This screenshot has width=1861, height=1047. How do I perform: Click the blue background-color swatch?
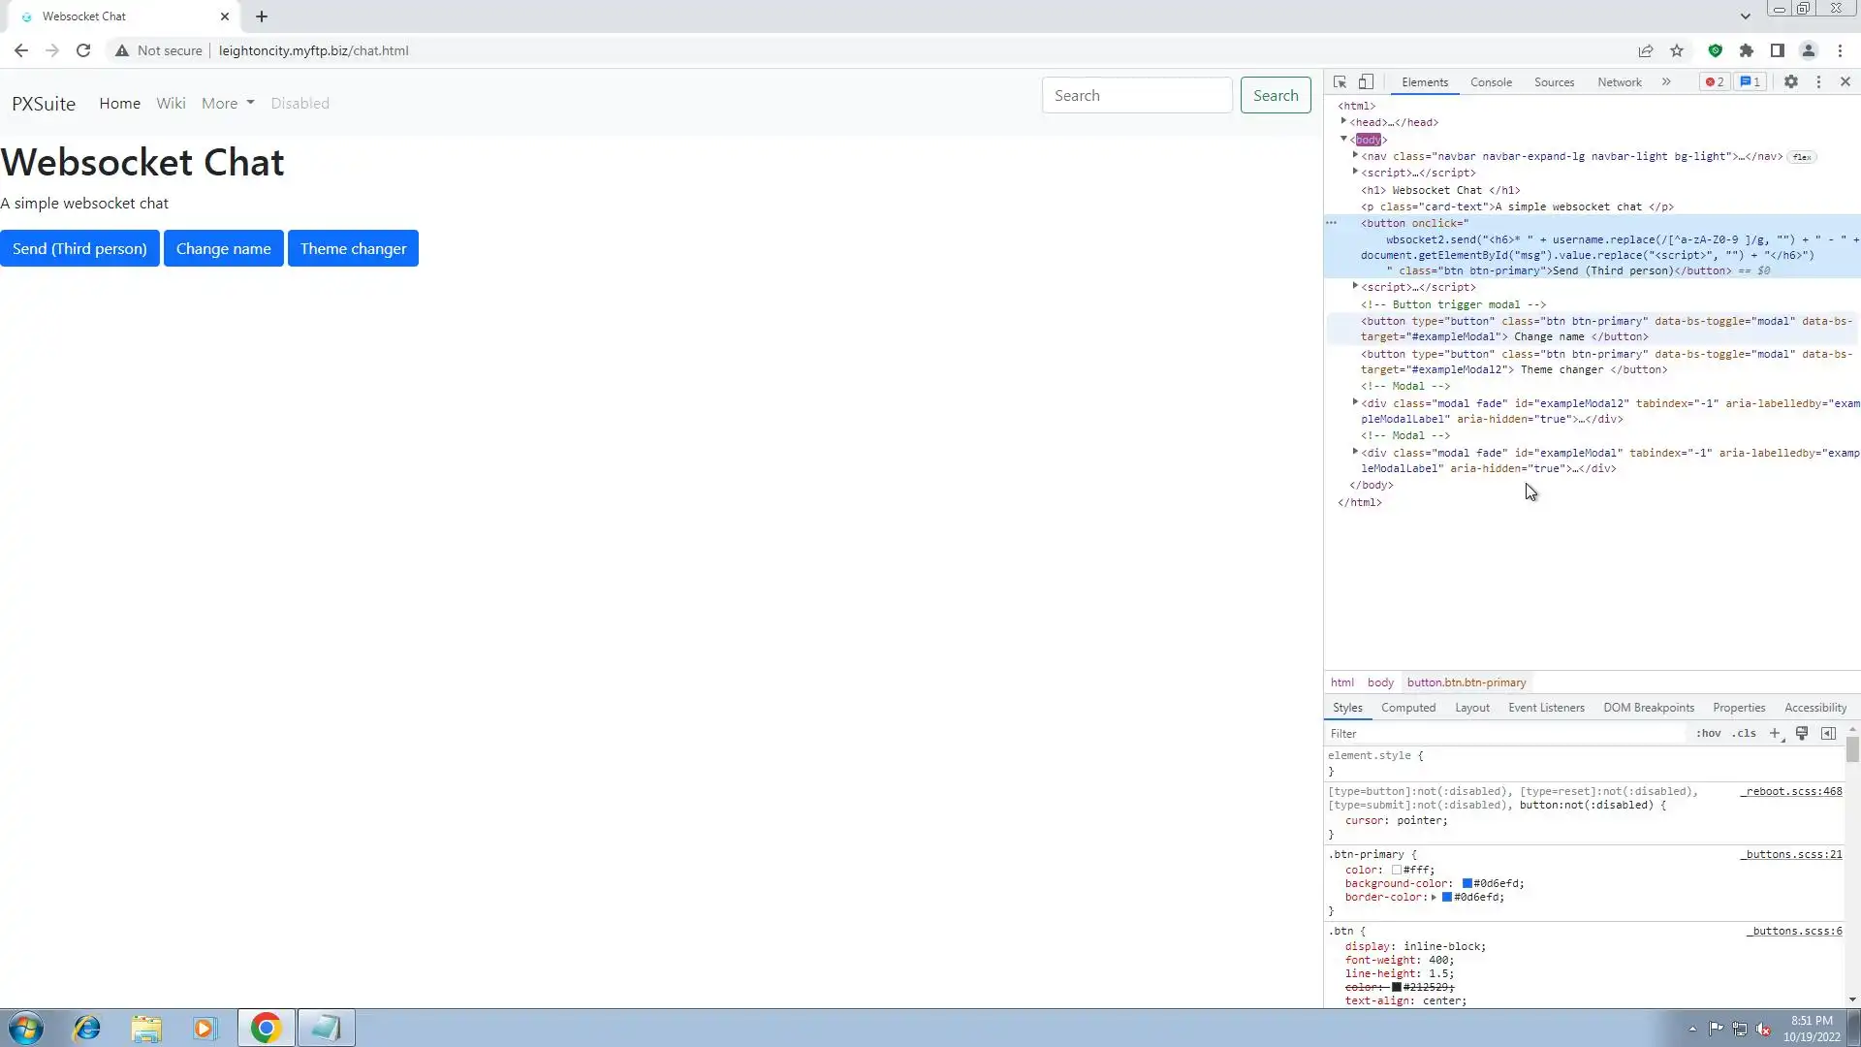pos(1467,884)
